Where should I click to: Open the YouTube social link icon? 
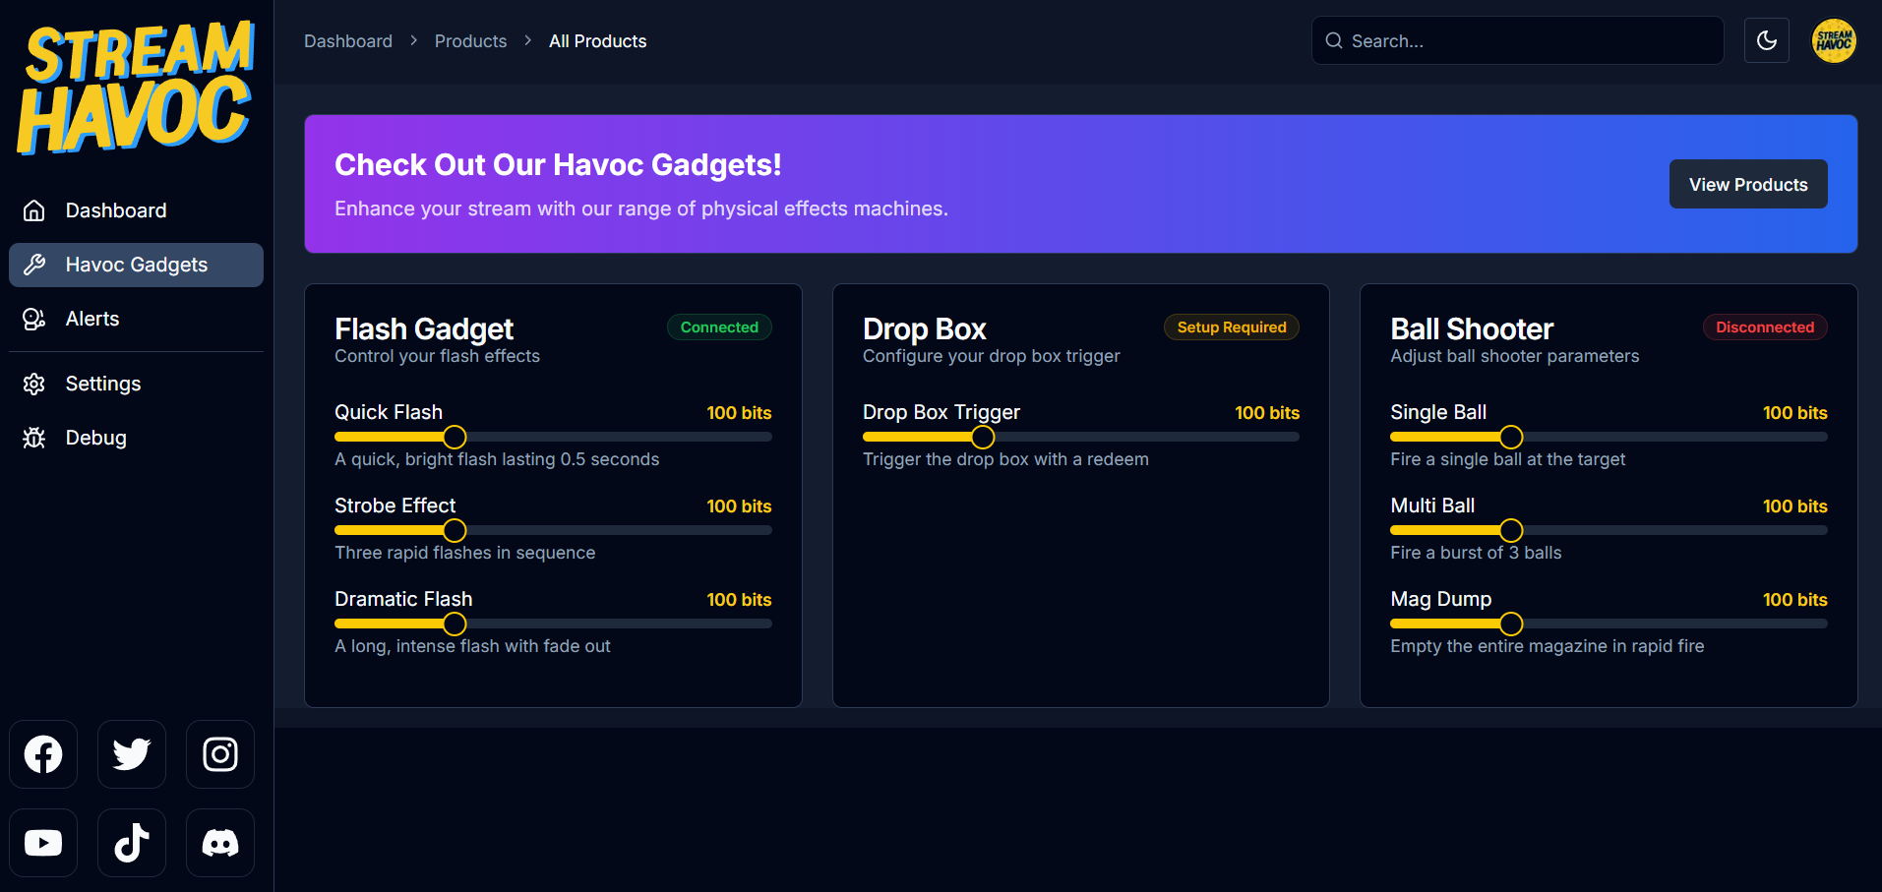click(x=43, y=843)
